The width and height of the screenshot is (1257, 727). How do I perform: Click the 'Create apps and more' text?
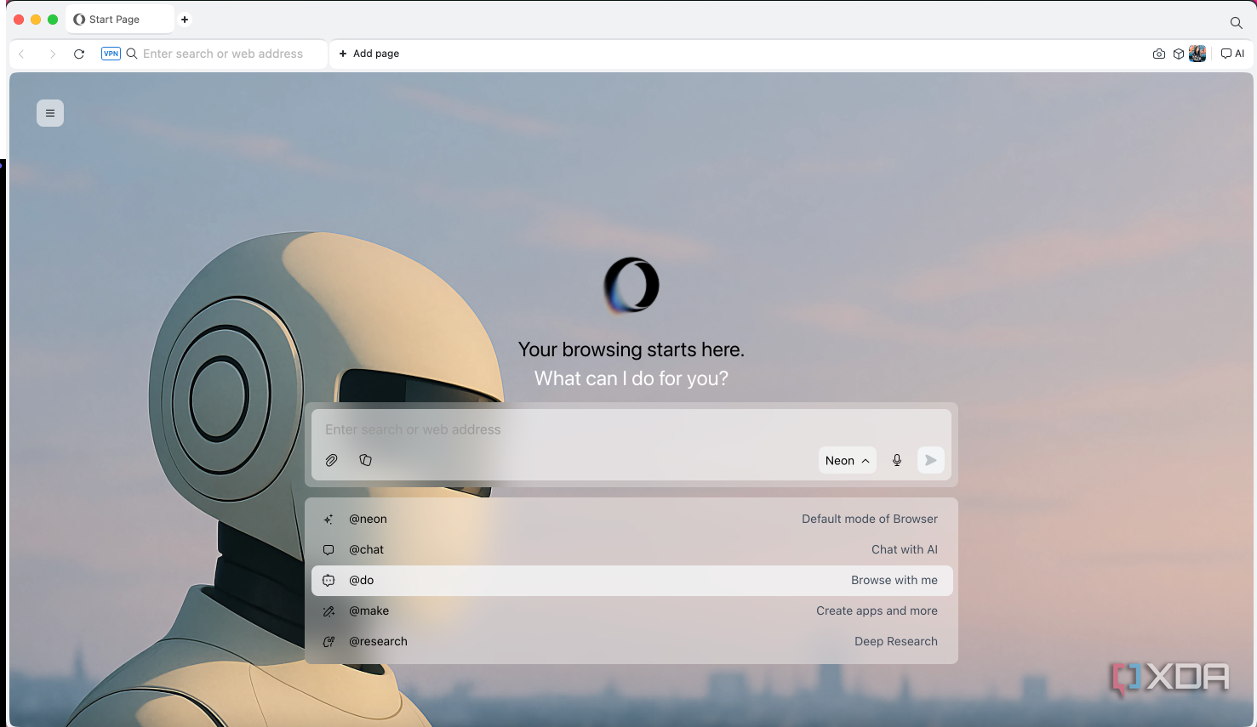click(877, 611)
